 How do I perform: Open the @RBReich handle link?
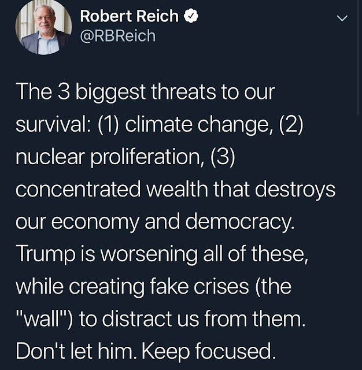tap(117, 36)
